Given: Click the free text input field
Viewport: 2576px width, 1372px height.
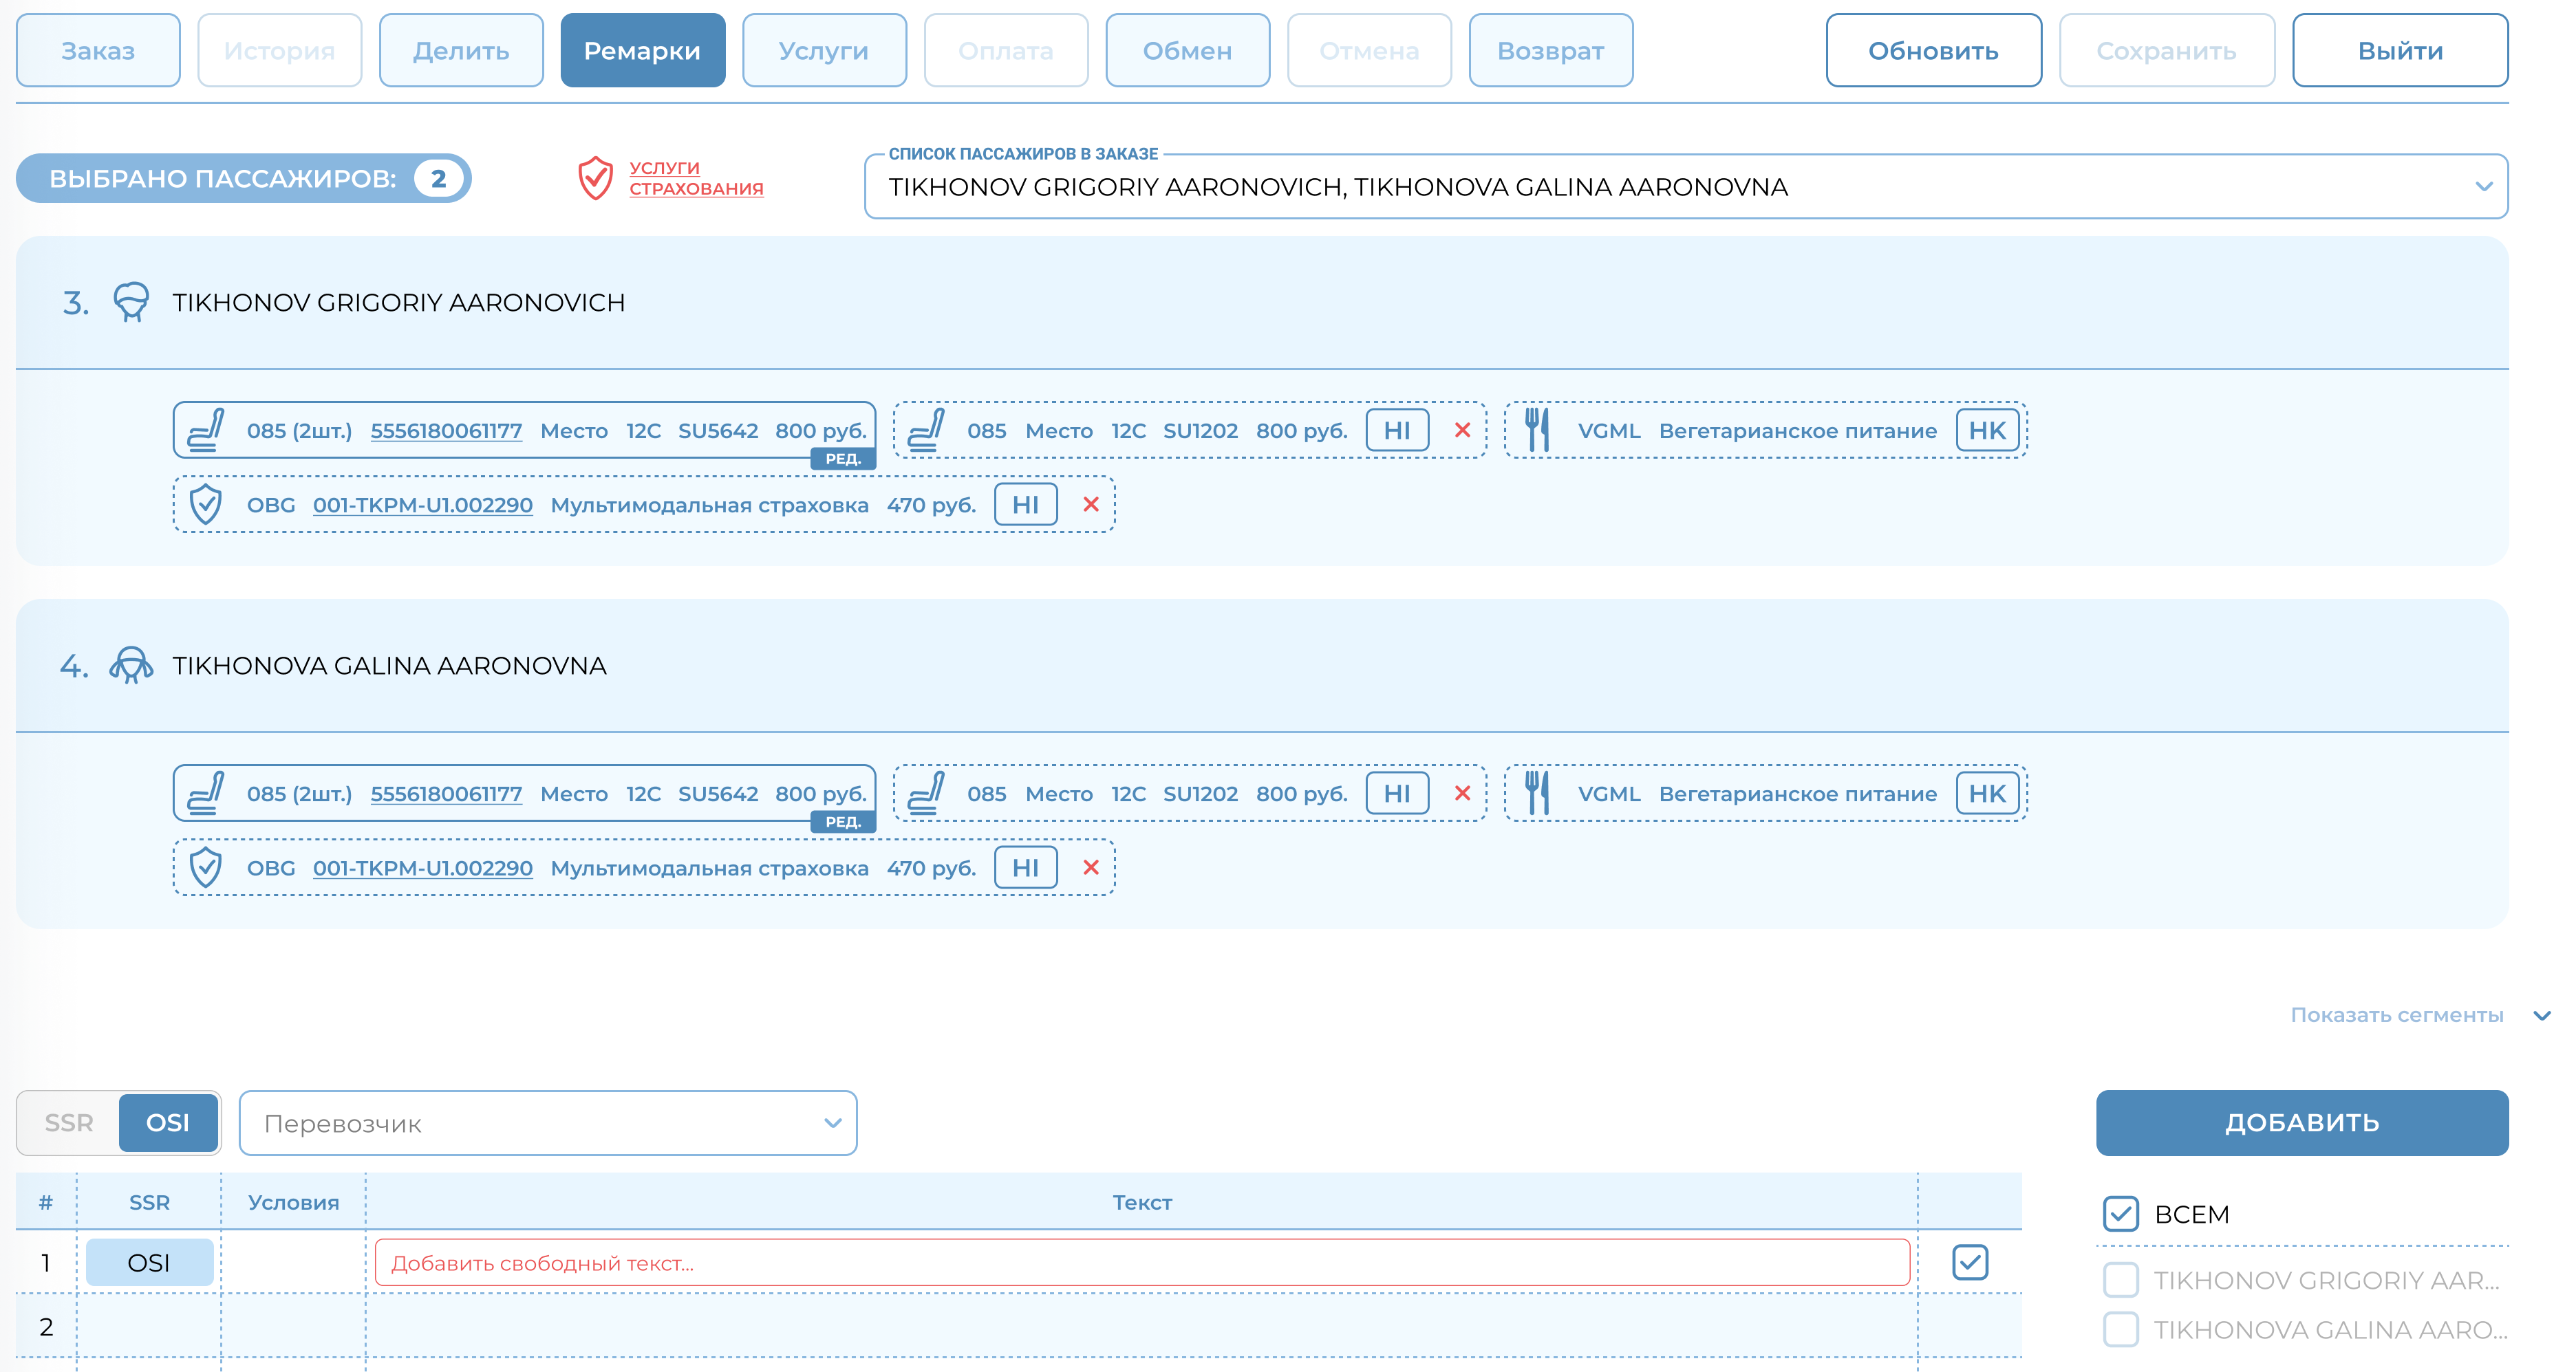Looking at the screenshot, I should click(1141, 1263).
